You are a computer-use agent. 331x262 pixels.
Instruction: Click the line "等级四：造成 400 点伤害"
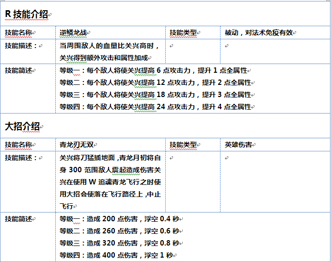116,255
